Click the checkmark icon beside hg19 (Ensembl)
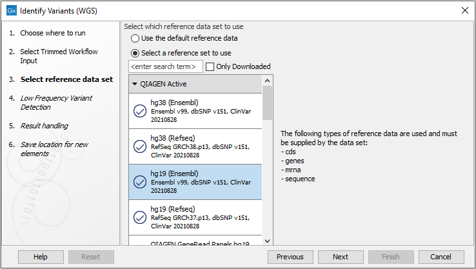The height and width of the screenshot is (269, 476). point(140,182)
